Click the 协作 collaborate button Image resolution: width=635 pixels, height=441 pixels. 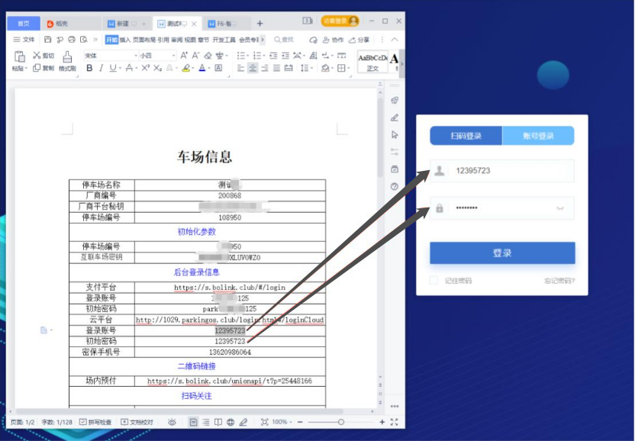pos(334,40)
